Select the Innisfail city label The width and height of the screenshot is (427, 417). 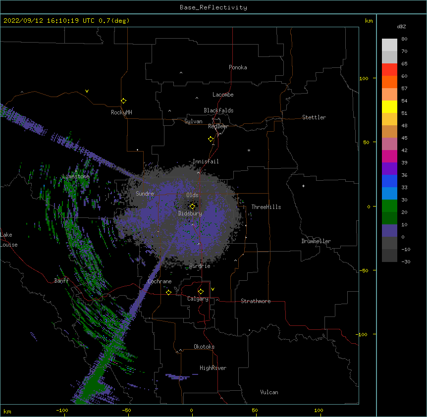tap(206, 161)
